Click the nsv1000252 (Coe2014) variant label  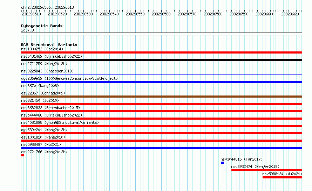pos(42,49)
